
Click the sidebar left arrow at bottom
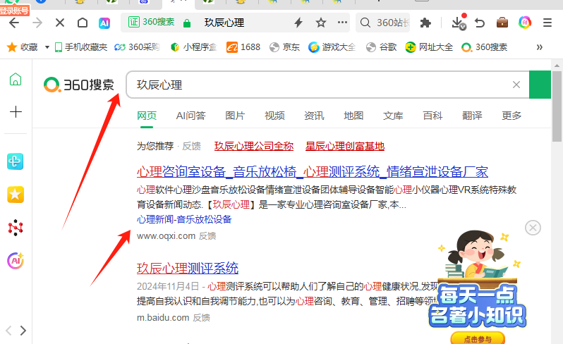(8, 331)
